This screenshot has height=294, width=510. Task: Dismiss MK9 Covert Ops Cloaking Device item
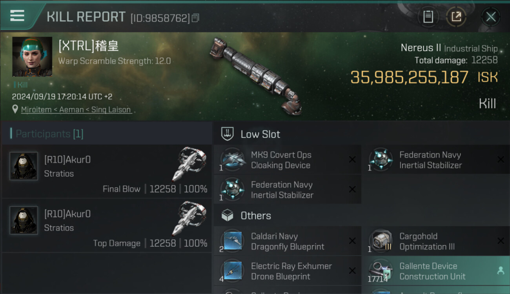pos(352,160)
